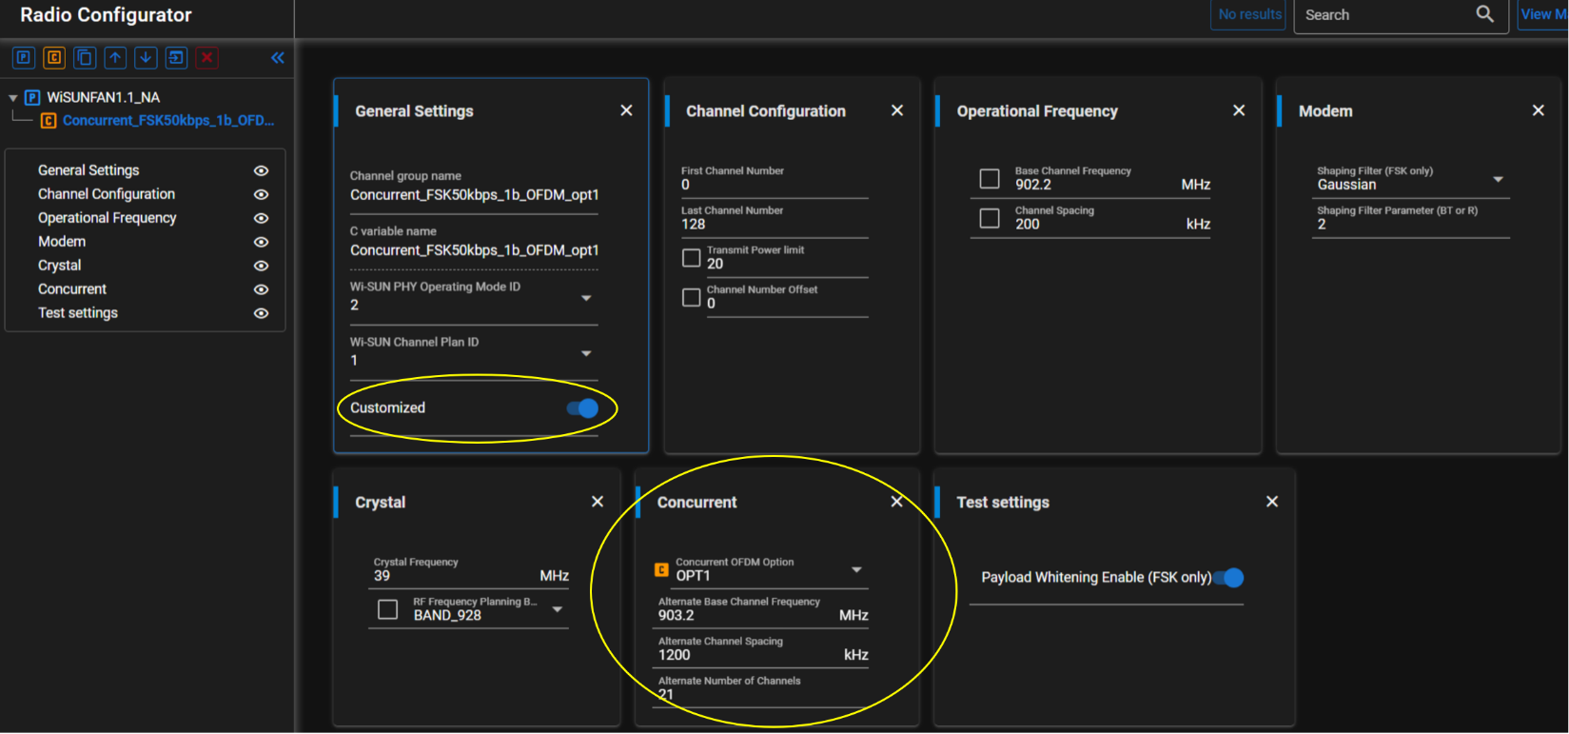Select Operational Frequency in sidebar list
The image size is (1569, 734).
(x=108, y=218)
